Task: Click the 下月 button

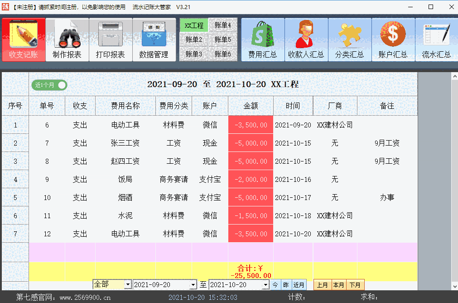Action: (355, 284)
